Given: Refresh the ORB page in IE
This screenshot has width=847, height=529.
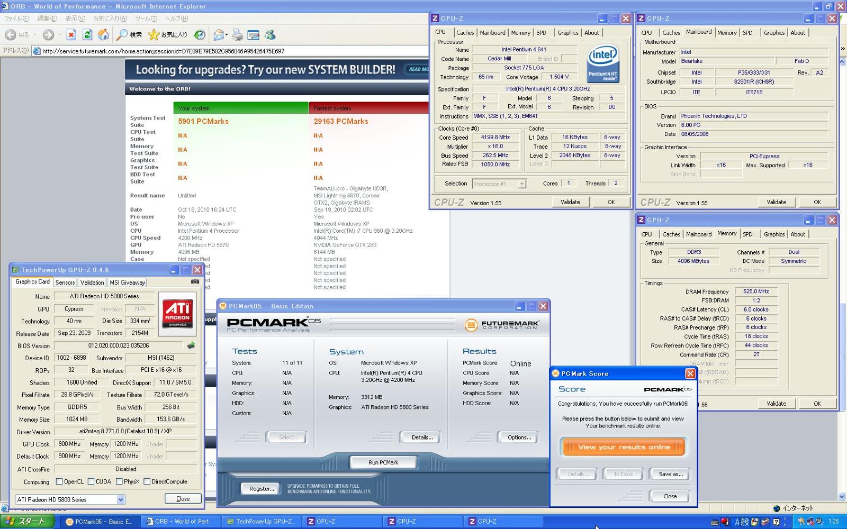Looking at the screenshot, I should (87, 35).
